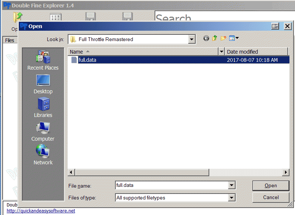Viewport: 295px width, 215px height.
Task: Click the 2017-08-07 10:18 AM date cell
Action: [x=252, y=60]
